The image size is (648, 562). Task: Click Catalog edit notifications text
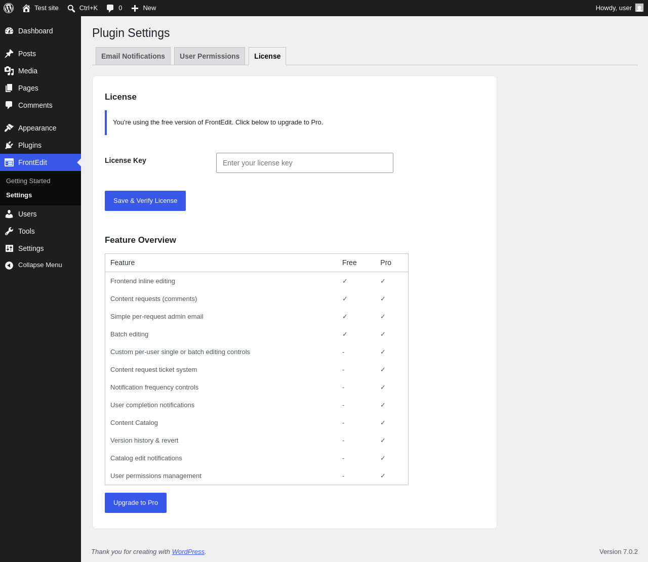[146, 458]
